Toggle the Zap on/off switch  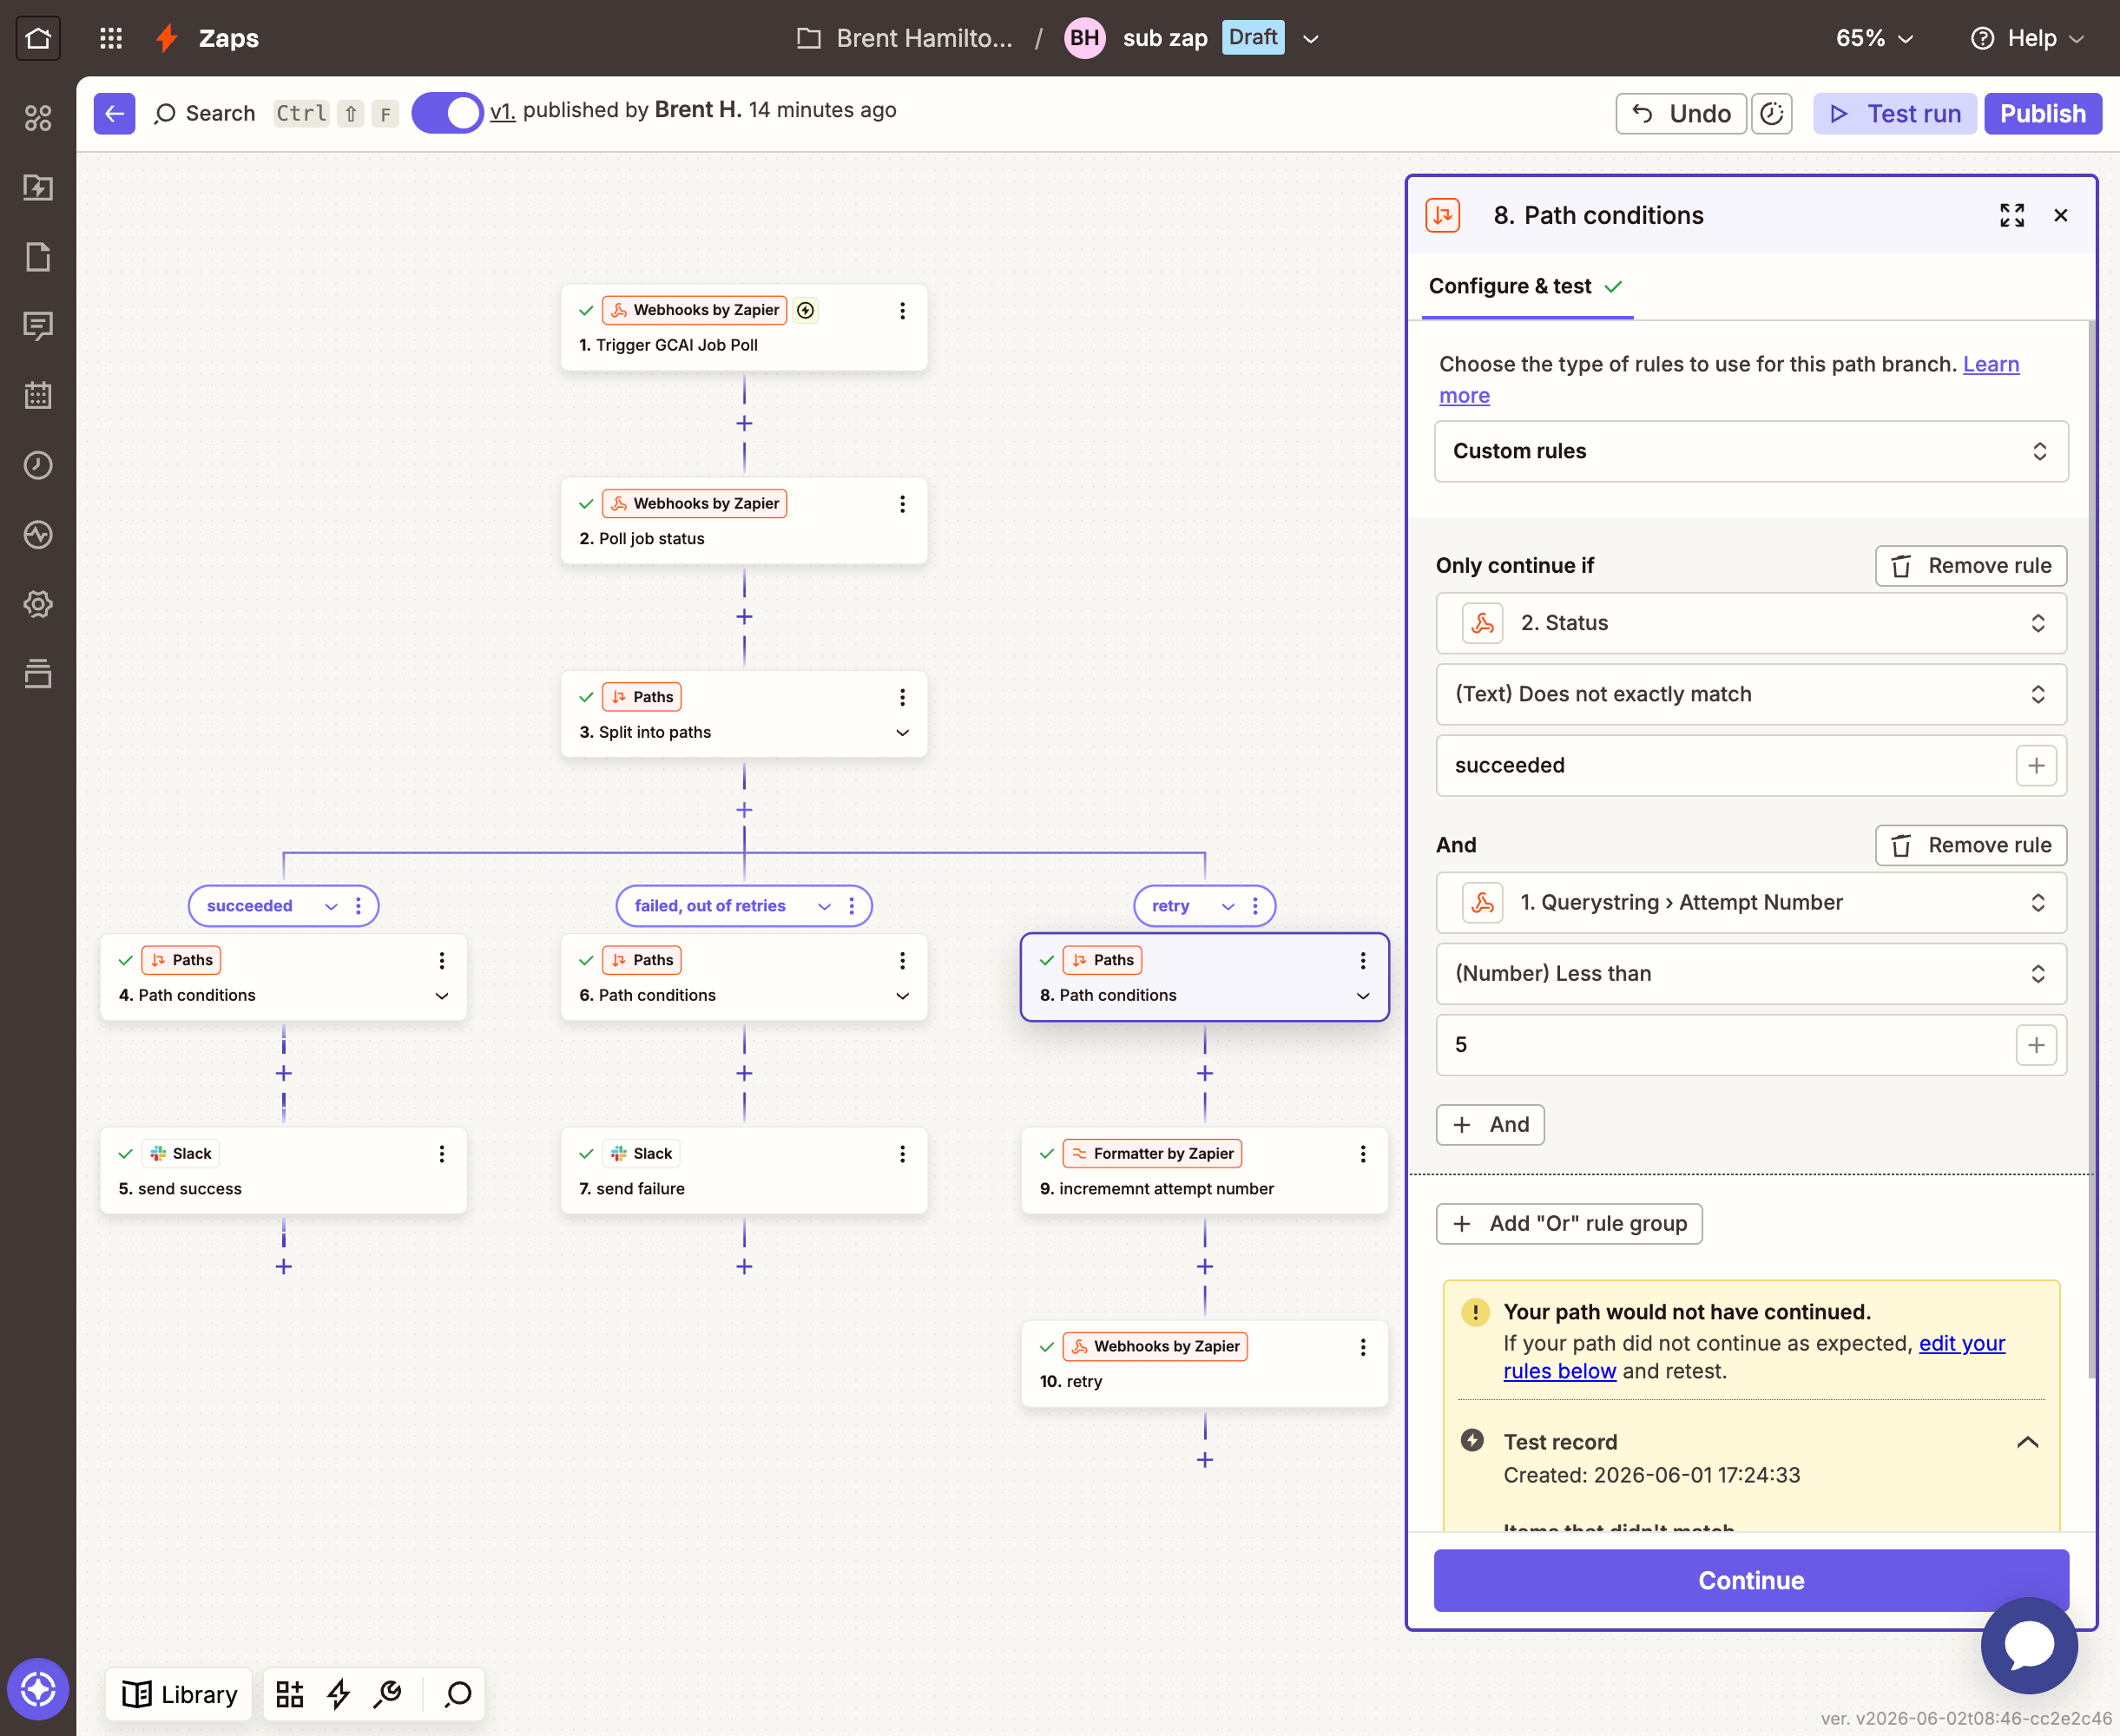coord(446,113)
